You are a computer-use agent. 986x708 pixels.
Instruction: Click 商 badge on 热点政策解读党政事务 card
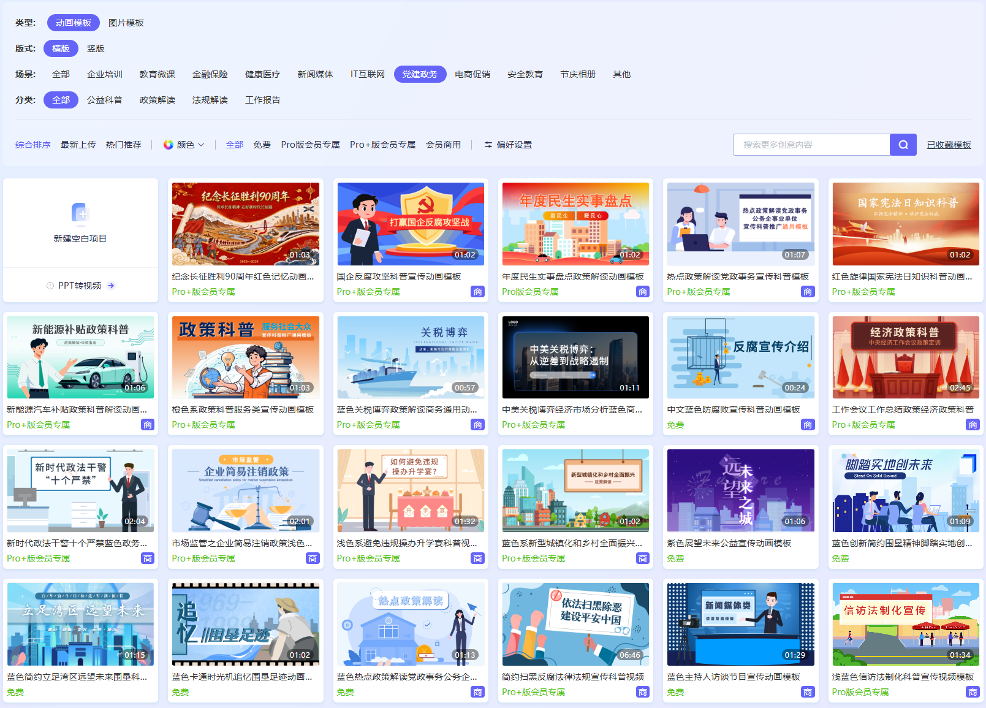[808, 292]
